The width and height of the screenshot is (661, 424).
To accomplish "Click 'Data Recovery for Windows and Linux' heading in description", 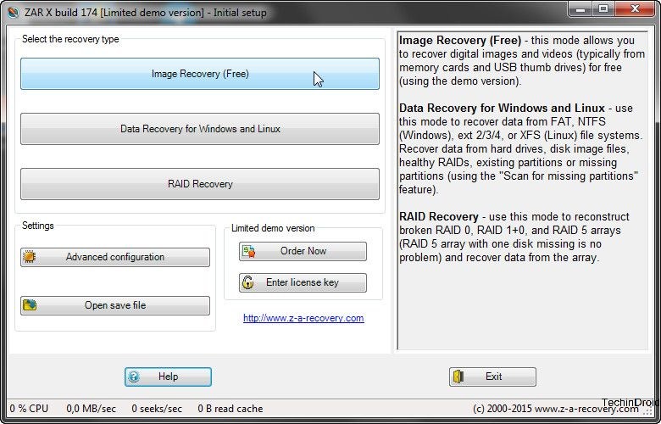I will tap(502, 108).
